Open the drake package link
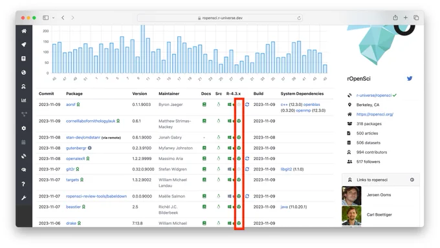Viewport: 440px width, 248px height. click(71, 223)
